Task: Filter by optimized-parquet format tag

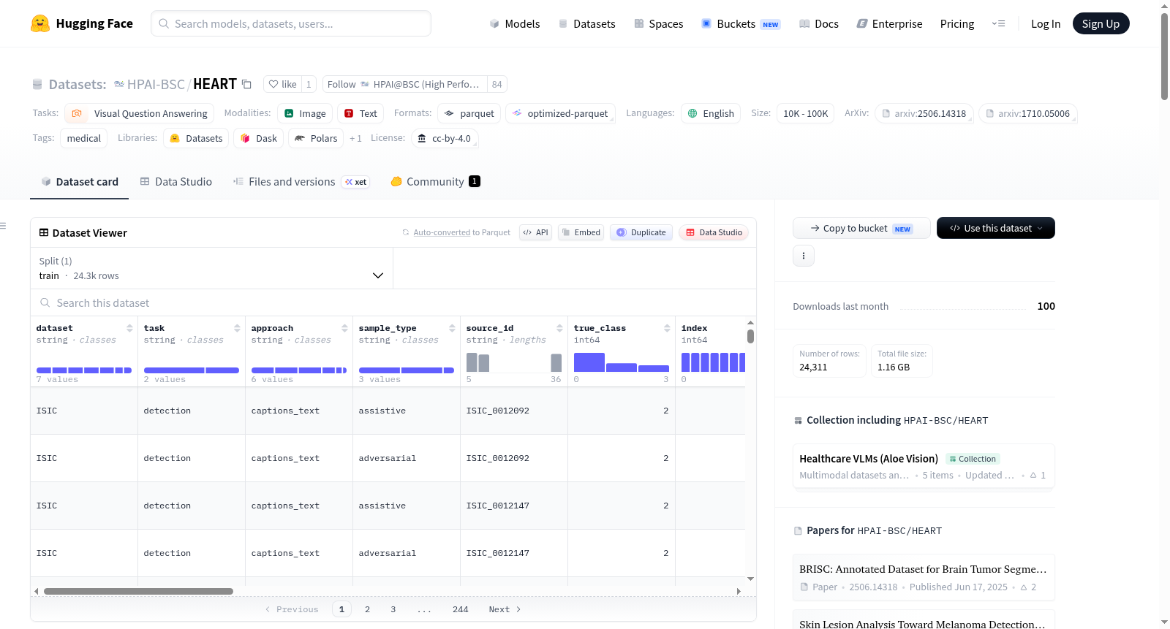Action: point(560,113)
